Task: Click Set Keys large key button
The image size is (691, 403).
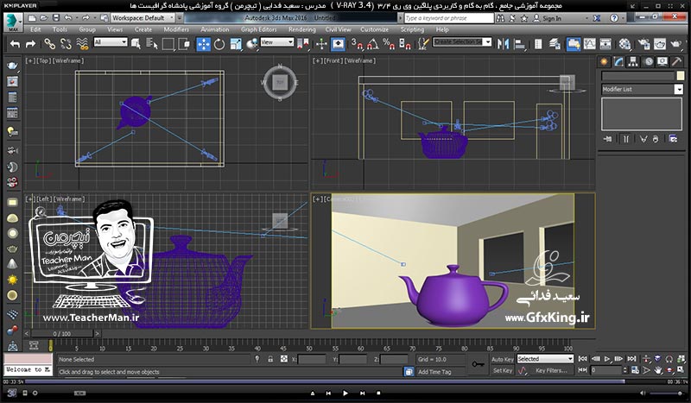Action: tap(478, 365)
